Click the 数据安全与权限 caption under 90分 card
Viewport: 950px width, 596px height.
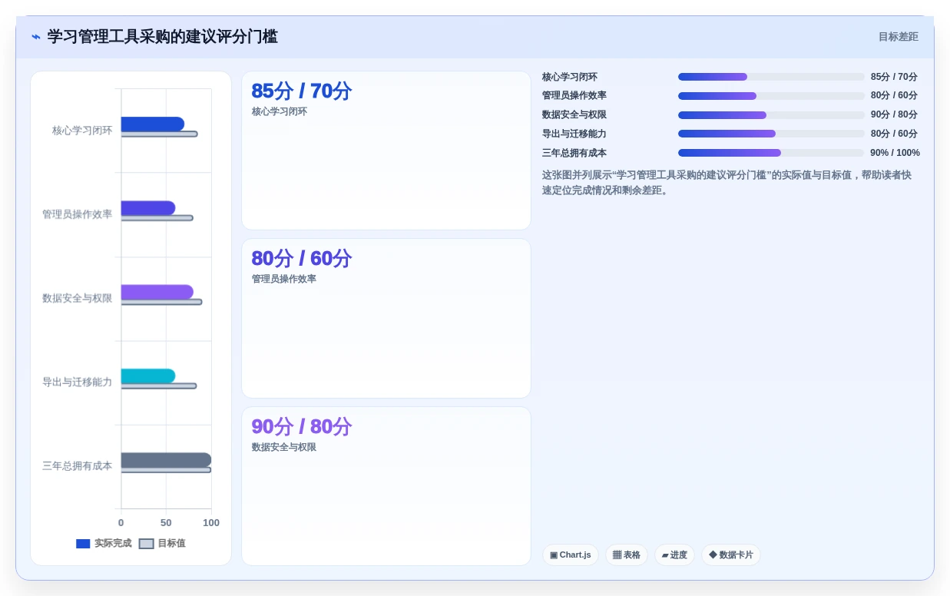pyautogui.click(x=284, y=447)
